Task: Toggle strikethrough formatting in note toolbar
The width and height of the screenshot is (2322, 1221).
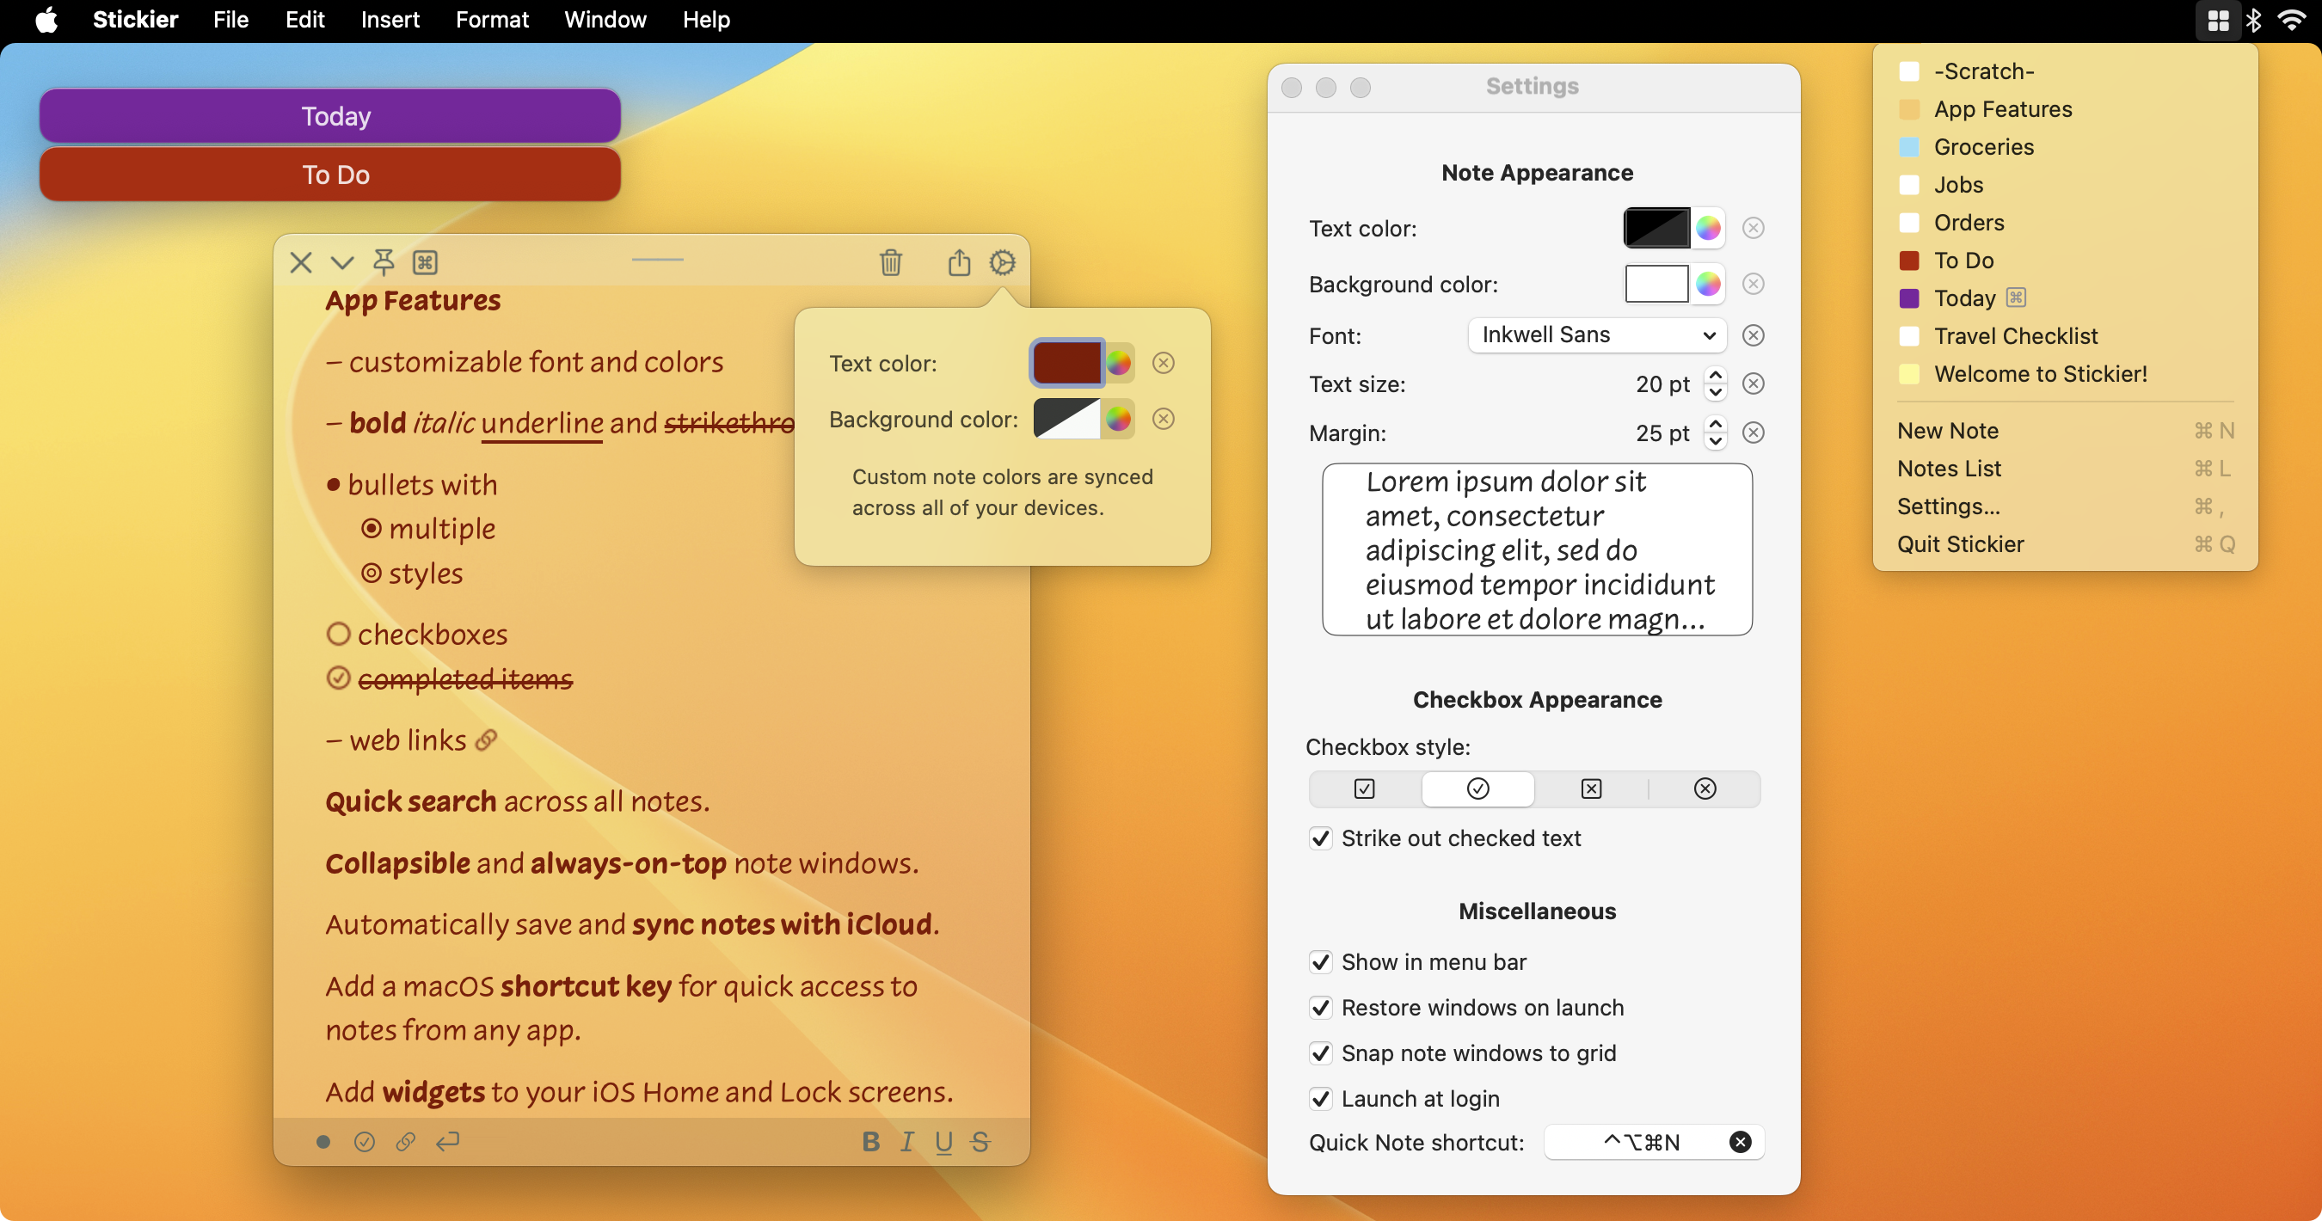Action: click(x=980, y=1142)
